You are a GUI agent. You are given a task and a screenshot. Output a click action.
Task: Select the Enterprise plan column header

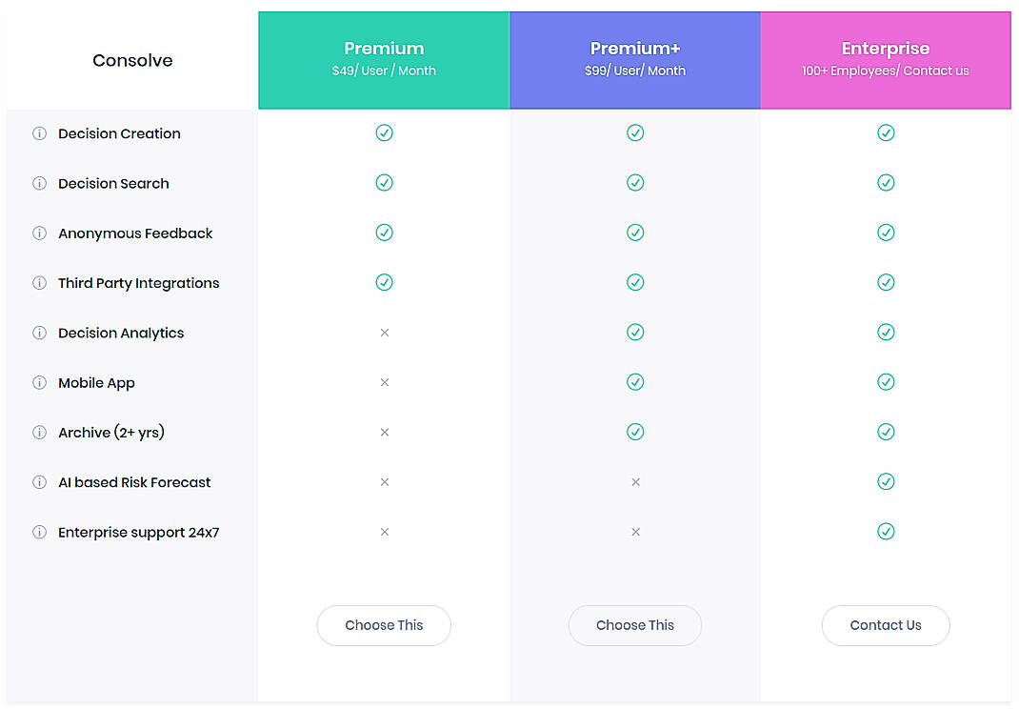click(x=886, y=59)
